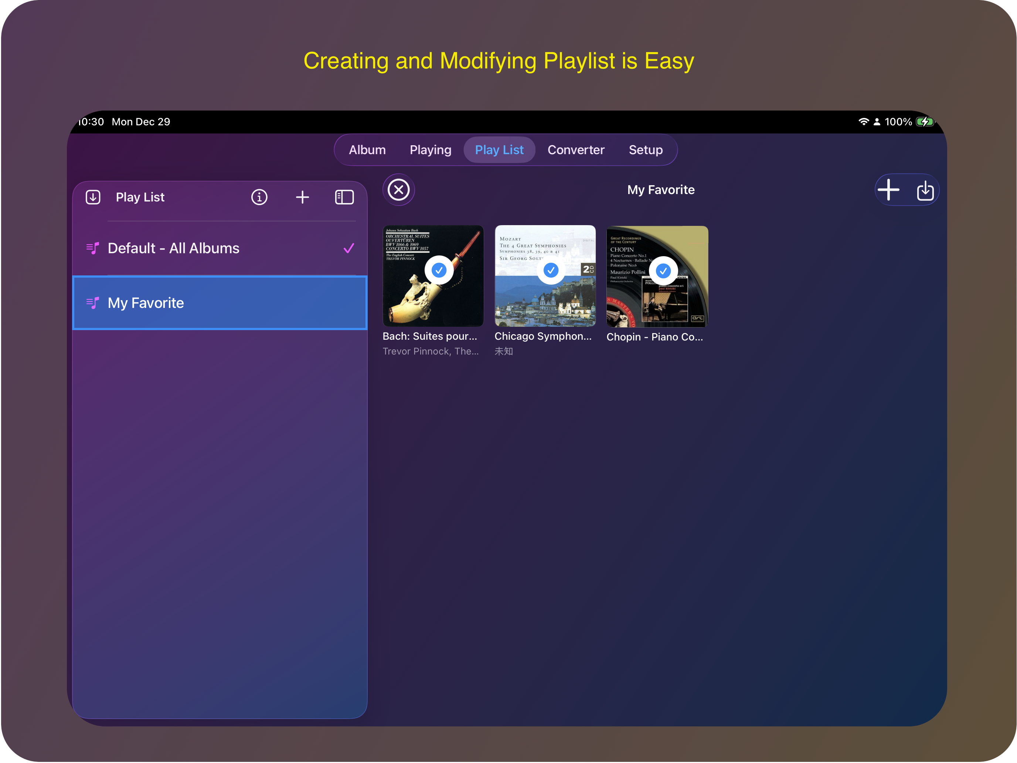This screenshot has width=1017, height=763.
Task: Cancel selection using the circled X icon
Action: click(x=398, y=190)
